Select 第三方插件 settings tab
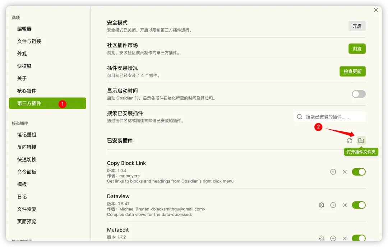The height and width of the screenshot is (247, 388). [47, 103]
